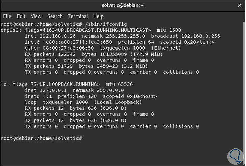This screenshot has height=166, width=246.
Task: Open the Help menu
Action: point(98,16)
